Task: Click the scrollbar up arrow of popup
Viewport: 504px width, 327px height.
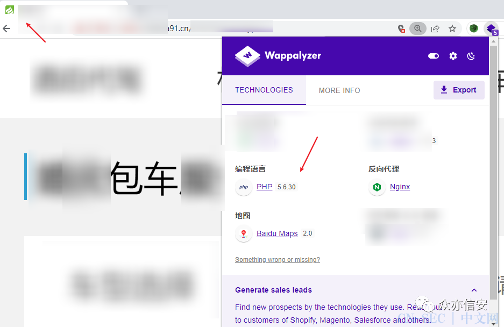Action: [493, 41]
